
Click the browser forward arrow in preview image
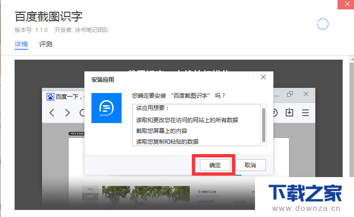(x=67, y=112)
